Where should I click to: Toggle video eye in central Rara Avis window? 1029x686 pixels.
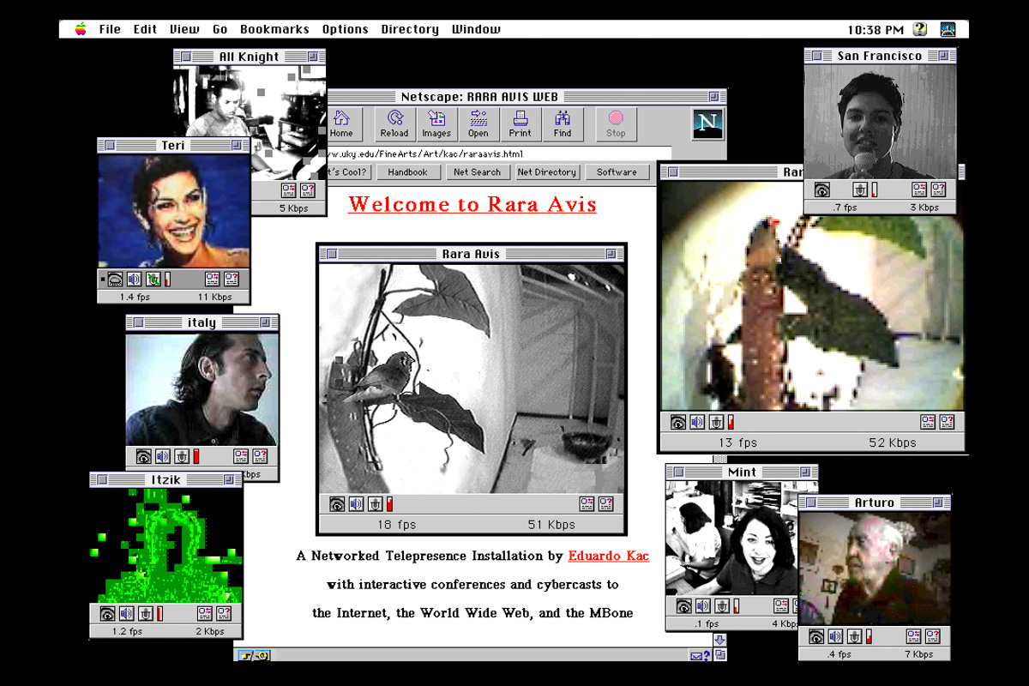tap(337, 504)
